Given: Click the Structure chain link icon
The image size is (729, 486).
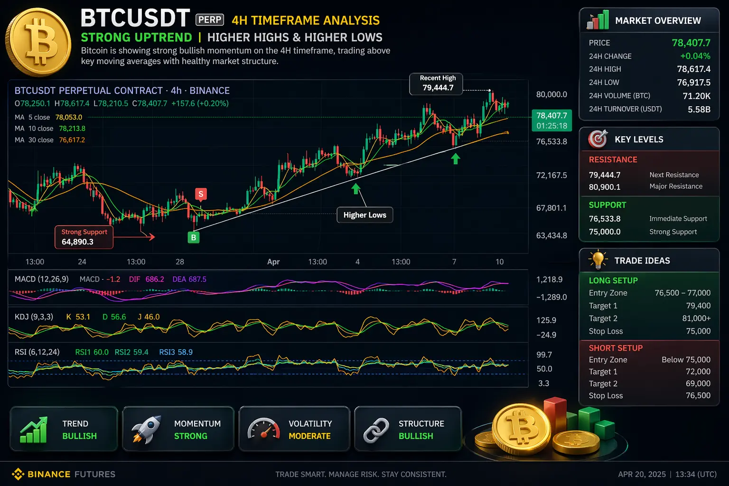Looking at the screenshot, I should (x=376, y=430).
